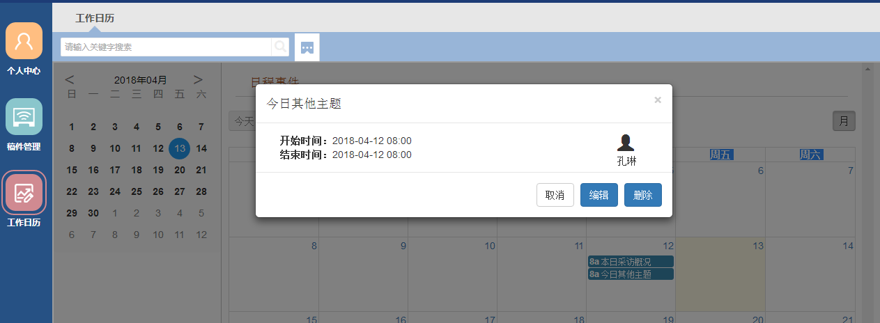Image resolution: width=880 pixels, height=323 pixels.
Task: Click the keyword search input field
Action: 166,47
